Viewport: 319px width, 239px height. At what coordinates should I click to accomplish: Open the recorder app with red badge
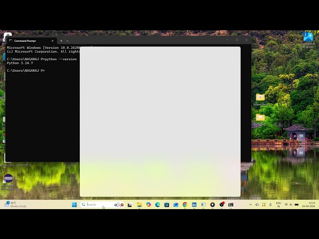tap(222, 205)
